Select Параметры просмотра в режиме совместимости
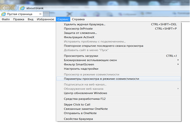The image size is (190, 126). coord(101,79)
